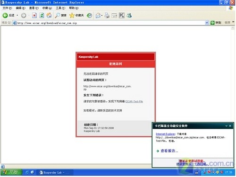The width and height of the screenshot is (236, 177).
Task: Click the language bar keyboard icon
Action: pyautogui.click(x=197, y=173)
